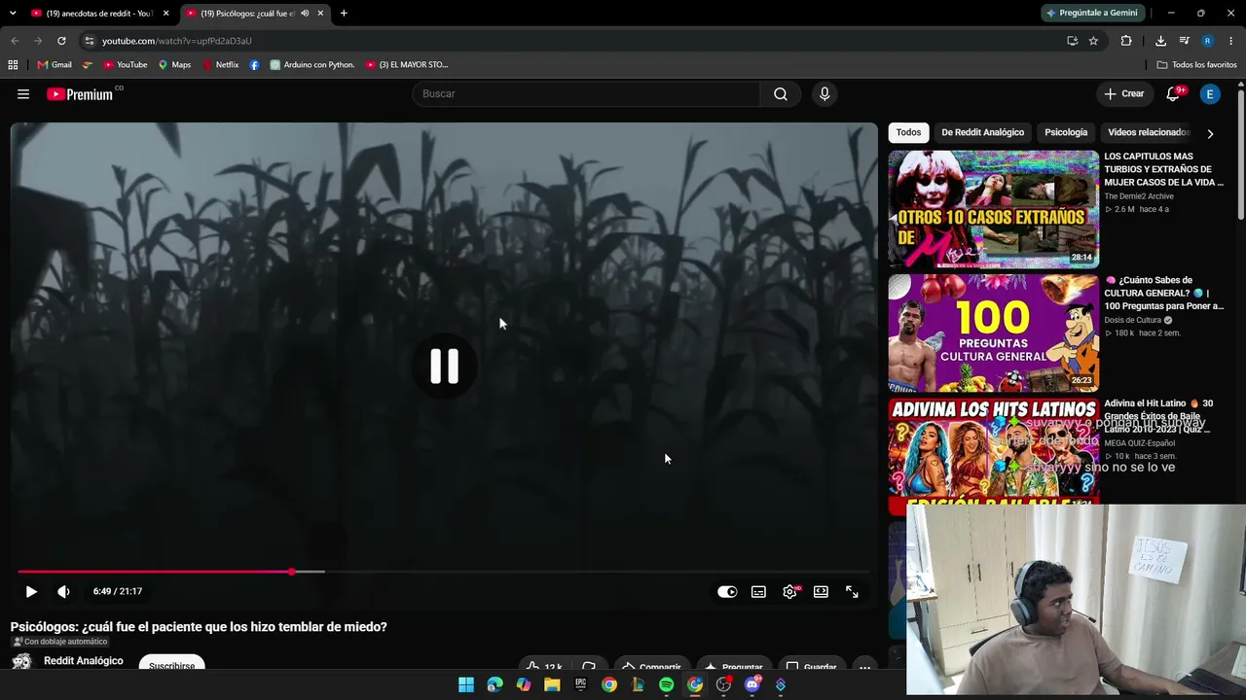Screen dimensions: 1246x700
Task: Dislike the video with thumbs-down
Action: (589, 667)
